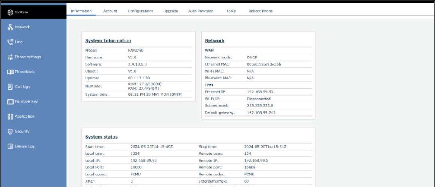Click the Phonebook book icon
Image resolution: width=436 pixels, height=187 pixels.
pyautogui.click(x=10, y=72)
